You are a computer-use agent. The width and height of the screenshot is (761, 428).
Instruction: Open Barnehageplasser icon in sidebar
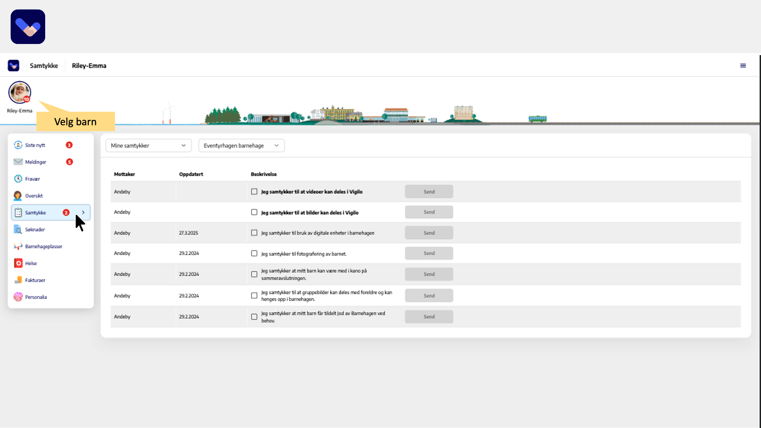(18, 246)
